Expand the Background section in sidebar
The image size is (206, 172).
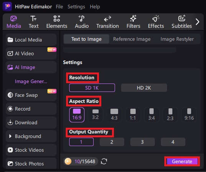point(31,136)
